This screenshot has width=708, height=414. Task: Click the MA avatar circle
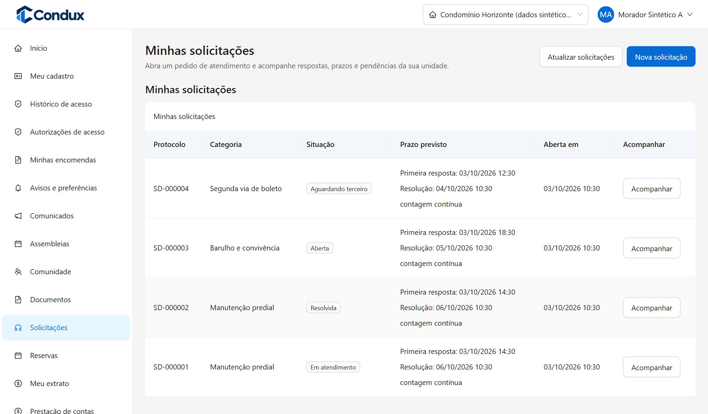point(606,14)
